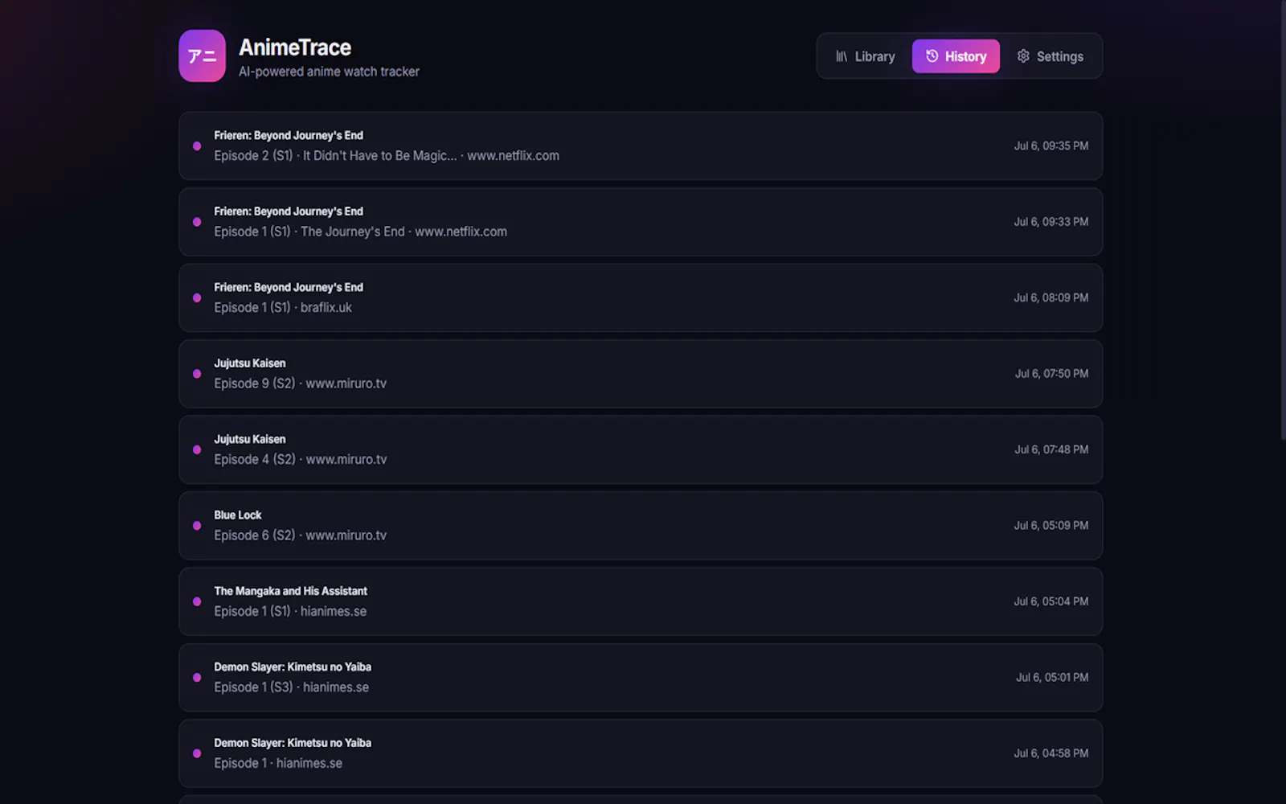Image resolution: width=1286 pixels, height=804 pixels.
Task: Click the pink dot on the Mangaka row
Action: pyautogui.click(x=197, y=601)
